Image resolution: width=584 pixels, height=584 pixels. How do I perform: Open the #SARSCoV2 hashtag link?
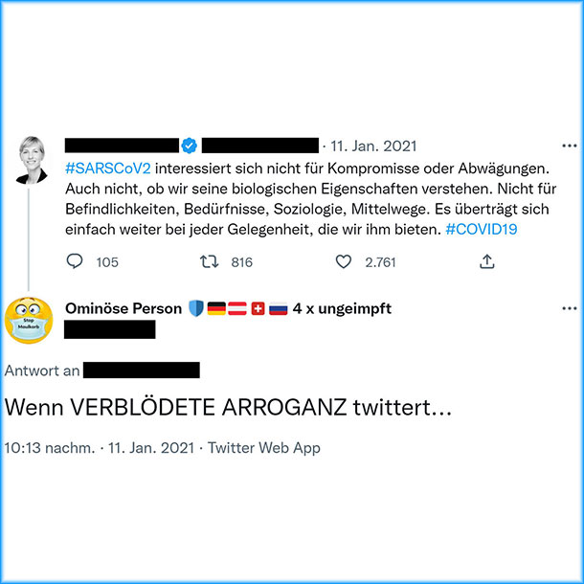point(108,168)
